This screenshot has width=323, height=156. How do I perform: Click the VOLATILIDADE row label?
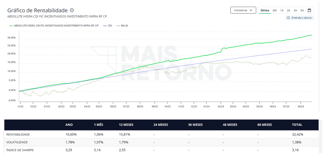(17, 142)
